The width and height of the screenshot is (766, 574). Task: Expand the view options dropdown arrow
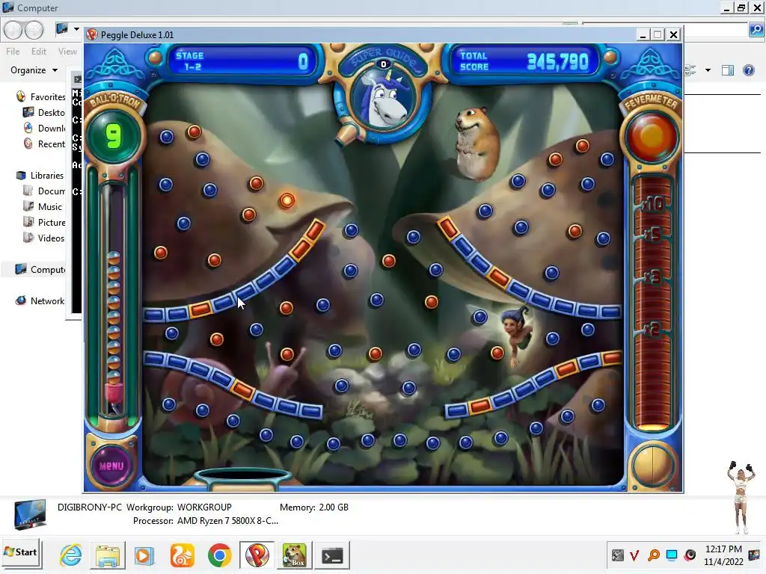(708, 70)
